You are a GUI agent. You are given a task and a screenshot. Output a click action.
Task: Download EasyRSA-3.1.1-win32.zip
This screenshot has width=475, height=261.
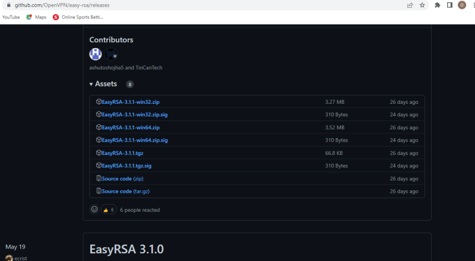(x=131, y=102)
